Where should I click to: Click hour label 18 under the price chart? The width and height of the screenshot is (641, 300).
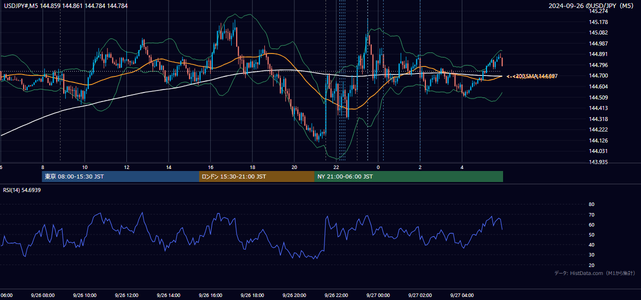tap(253, 167)
